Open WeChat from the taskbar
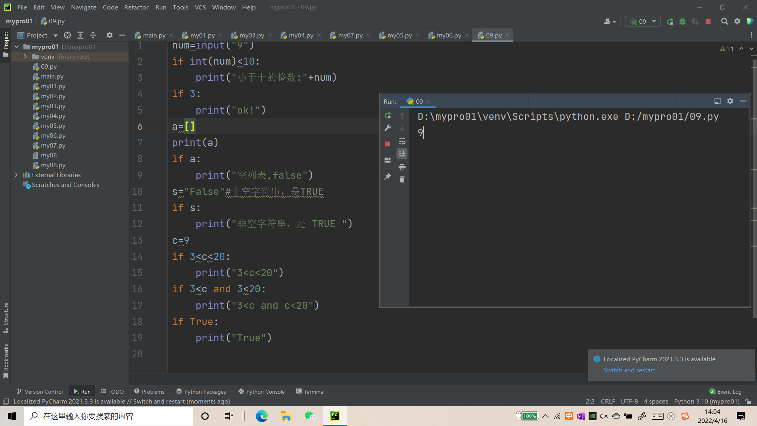The height and width of the screenshot is (426, 757). (310, 416)
